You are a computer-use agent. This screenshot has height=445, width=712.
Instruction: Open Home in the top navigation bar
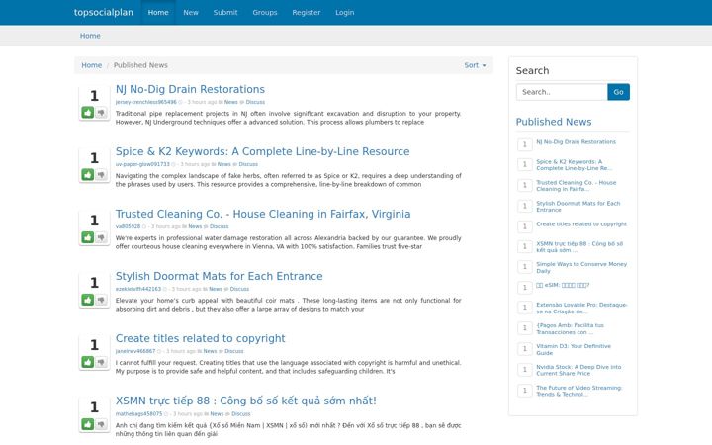158,12
